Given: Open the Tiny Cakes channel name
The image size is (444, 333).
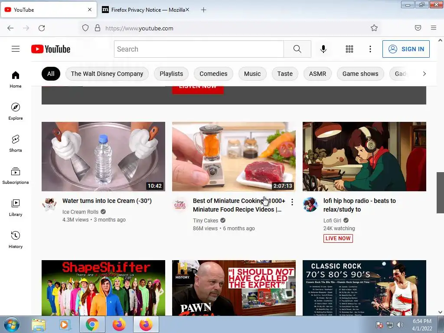Looking at the screenshot, I should [206, 221].
